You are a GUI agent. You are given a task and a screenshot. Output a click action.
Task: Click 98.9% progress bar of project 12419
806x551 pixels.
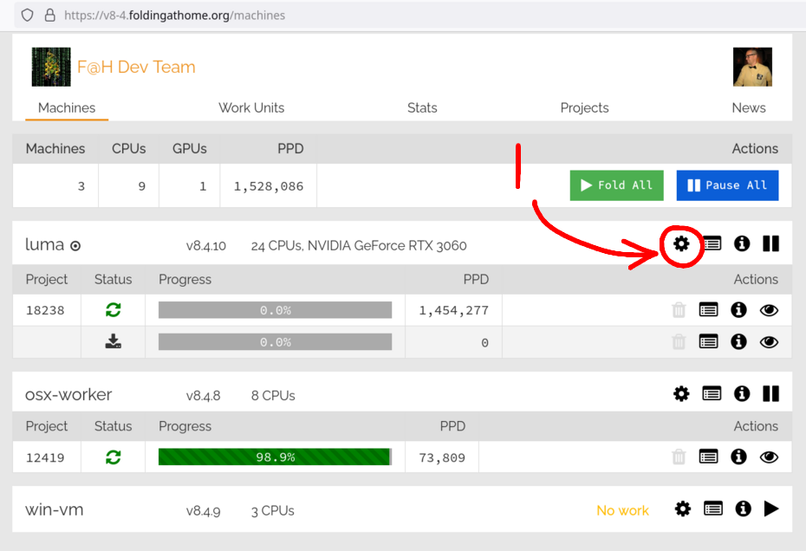pyautogui.click(x=275, y=457)
